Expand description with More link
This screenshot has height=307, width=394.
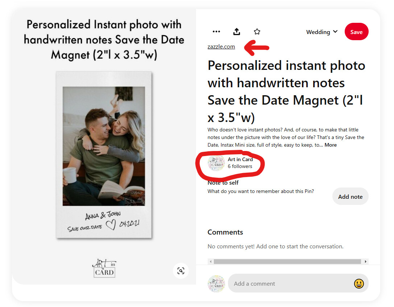331,145
